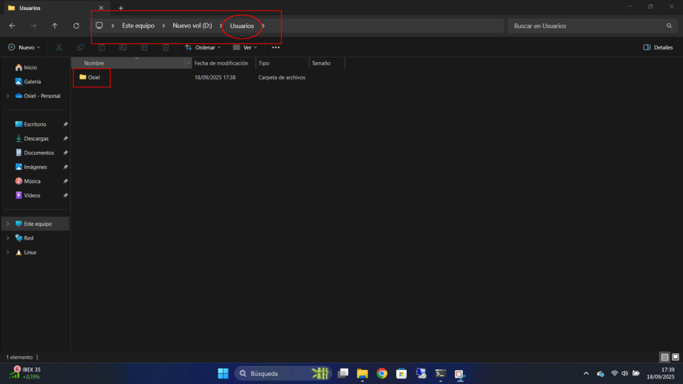The width and height of the screenshot is (683, 384).
Task: Toggle the Detalles pane
Action: click(658, 47)
